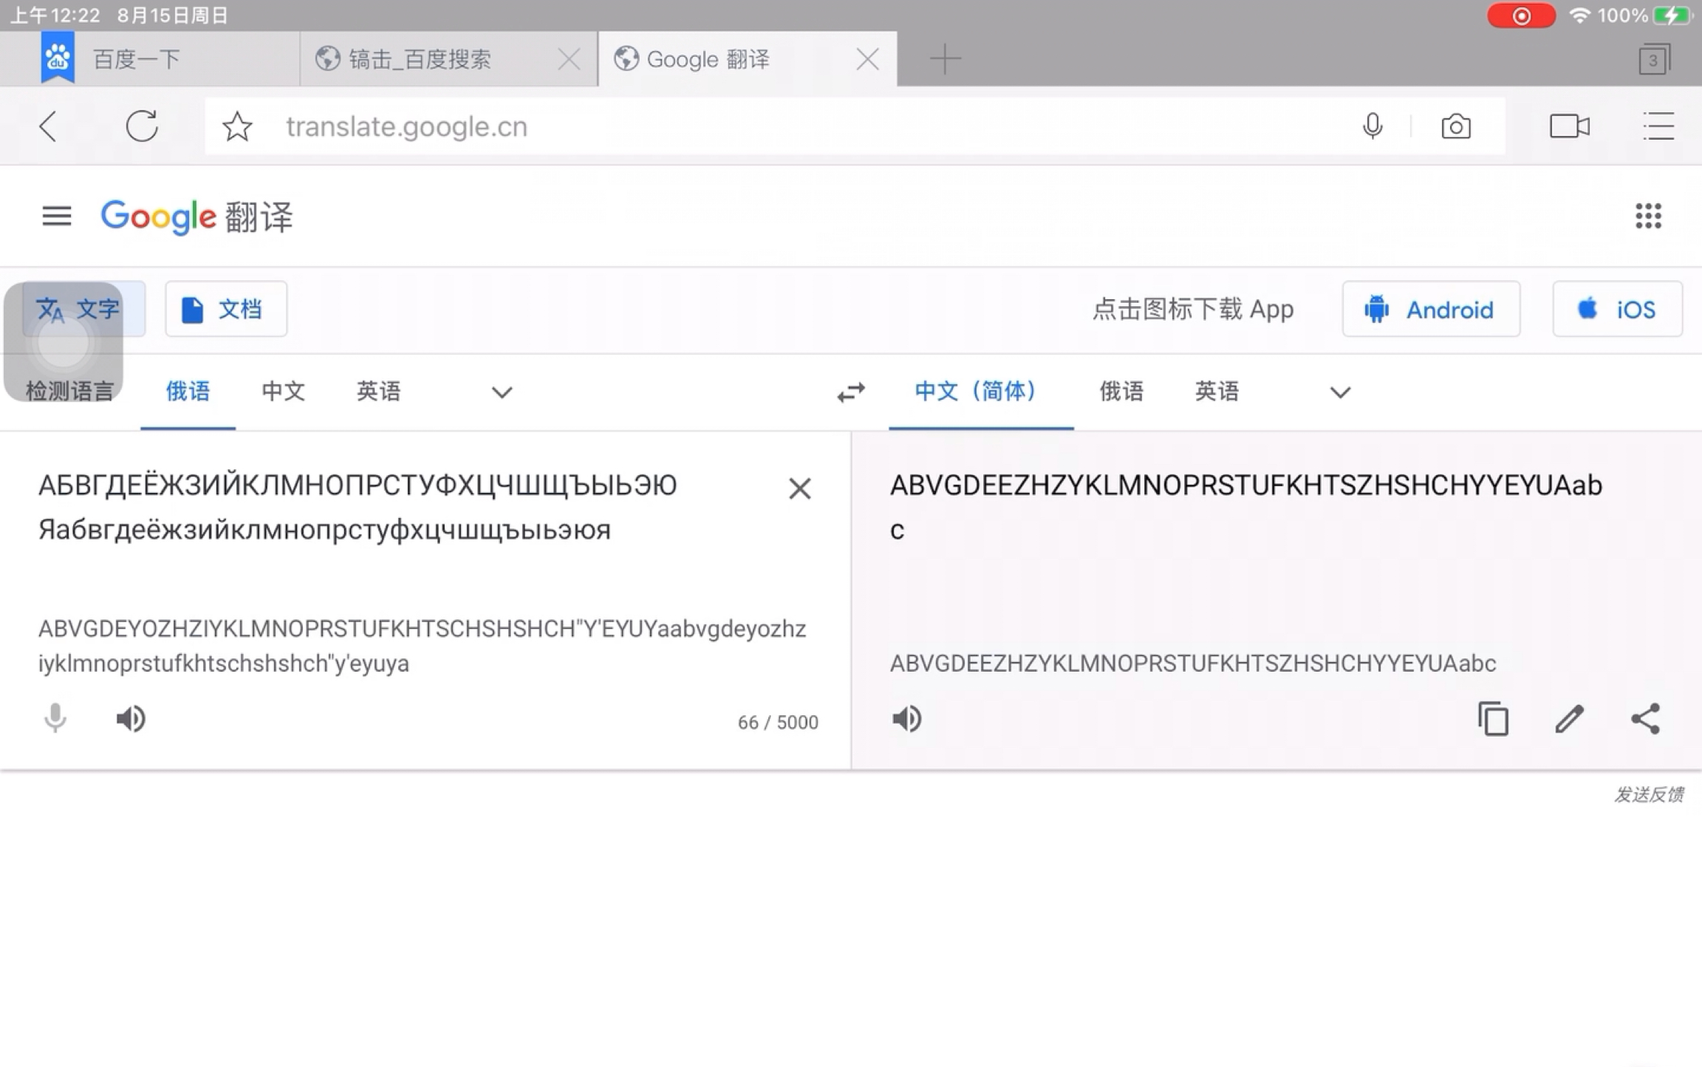Bookmark page with the star icon

pos(237,126)
